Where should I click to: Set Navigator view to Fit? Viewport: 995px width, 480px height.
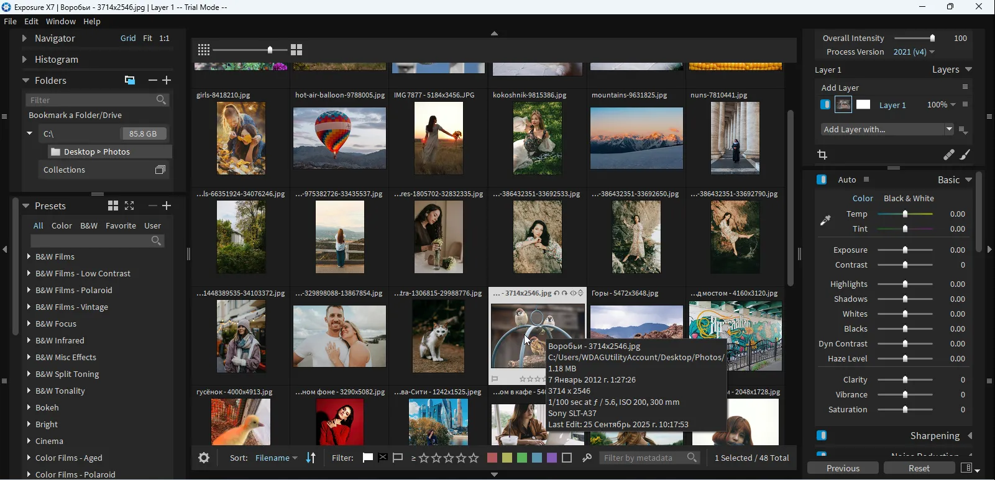(147, 38)
